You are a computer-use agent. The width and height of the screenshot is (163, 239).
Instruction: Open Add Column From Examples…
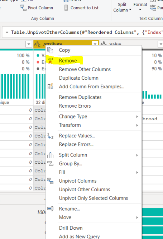[92, 86]
